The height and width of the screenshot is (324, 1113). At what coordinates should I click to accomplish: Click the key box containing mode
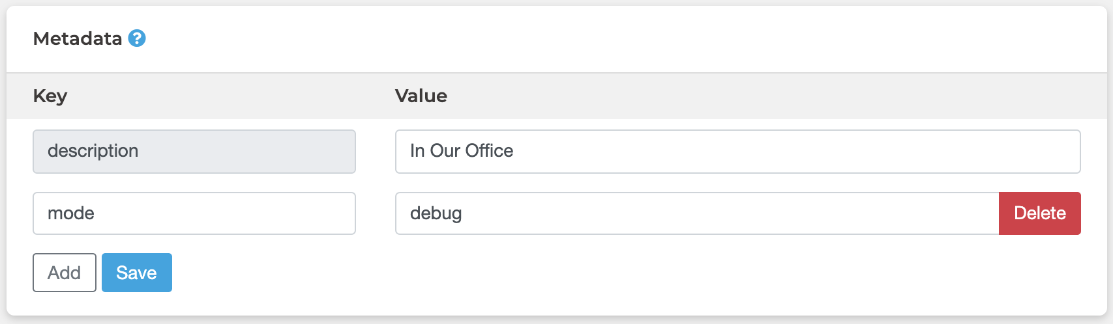194,213
